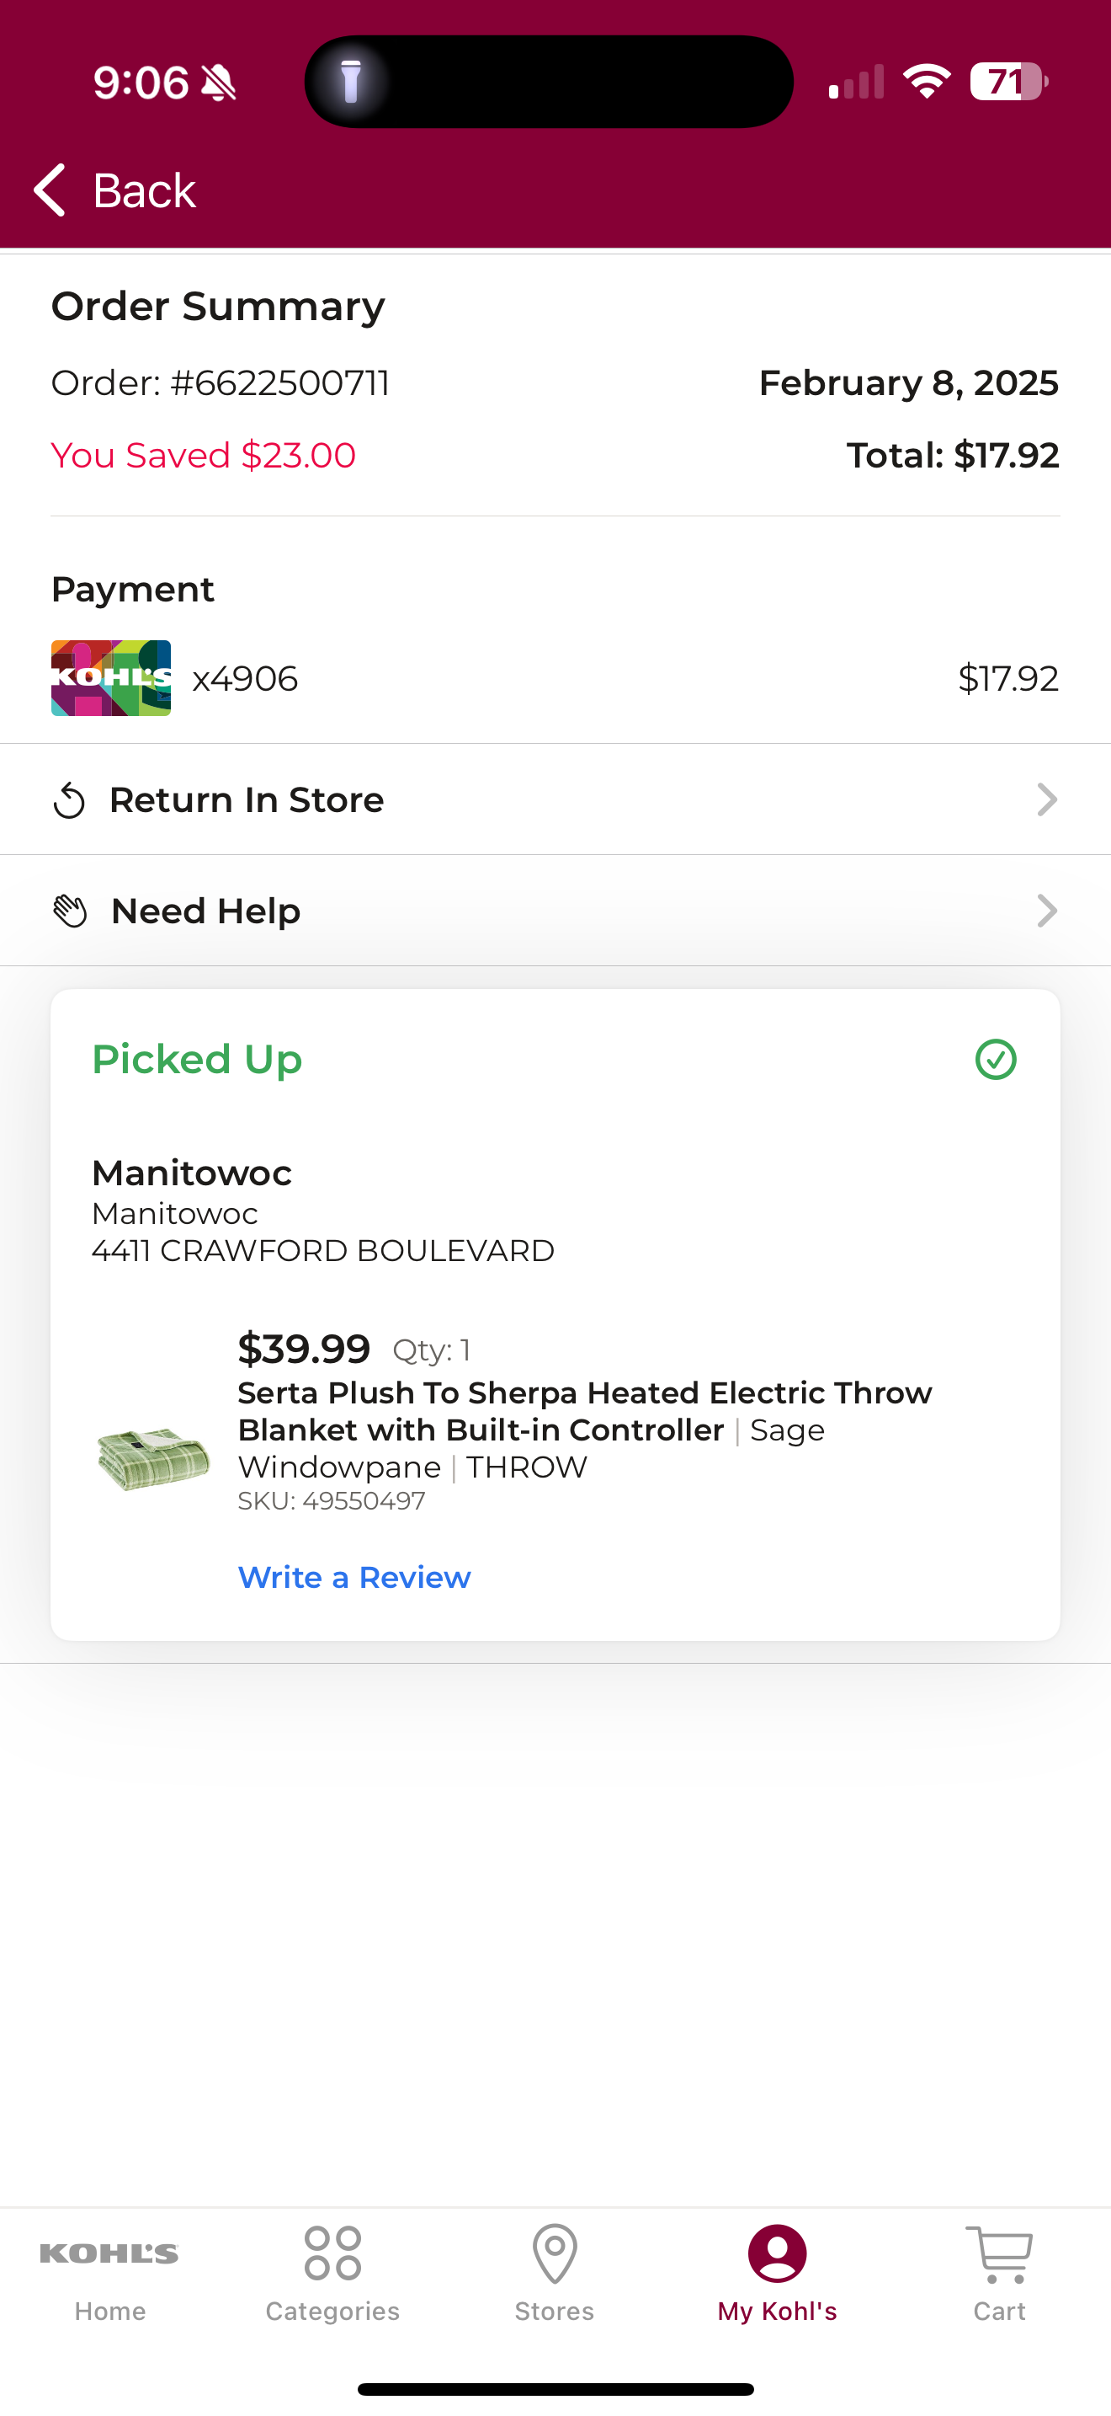The width and height of the screenshot is (1111, 2416).
Task: Tap the Return In Store circular arrow icon
Action: [69, 800]
